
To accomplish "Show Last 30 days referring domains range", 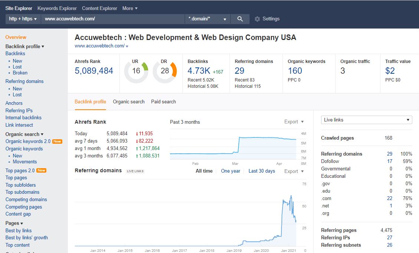I will [262, 171].
